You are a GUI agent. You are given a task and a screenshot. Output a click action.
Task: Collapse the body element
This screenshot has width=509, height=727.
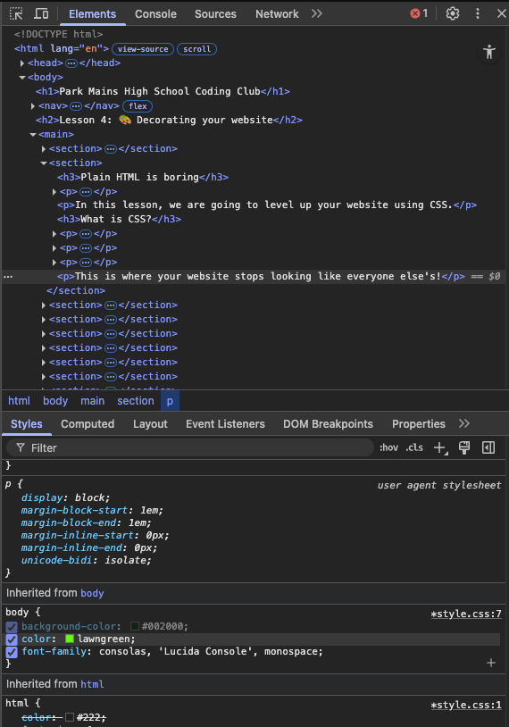point(22,78)
